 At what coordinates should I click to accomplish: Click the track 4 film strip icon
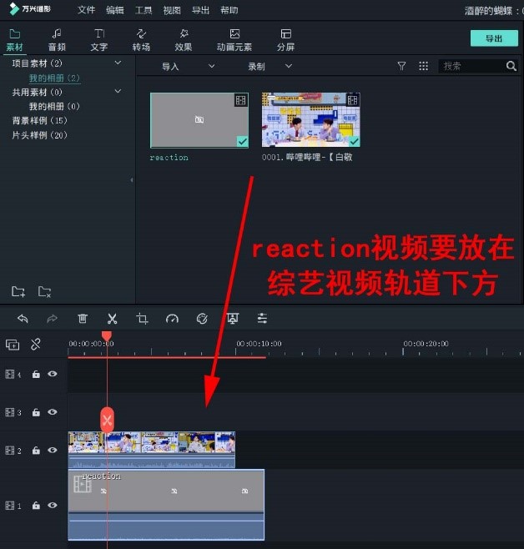10,375
